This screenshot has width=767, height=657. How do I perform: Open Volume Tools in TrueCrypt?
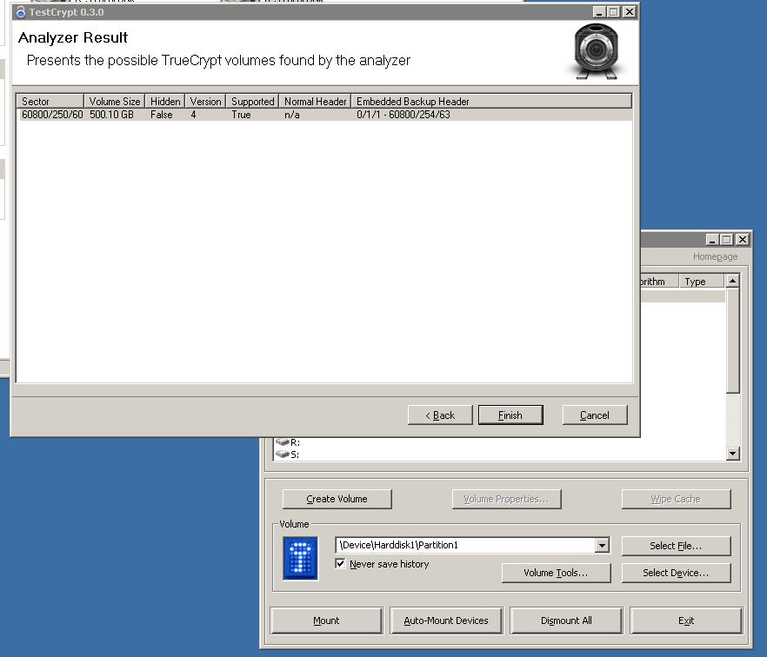click(557, 573)
